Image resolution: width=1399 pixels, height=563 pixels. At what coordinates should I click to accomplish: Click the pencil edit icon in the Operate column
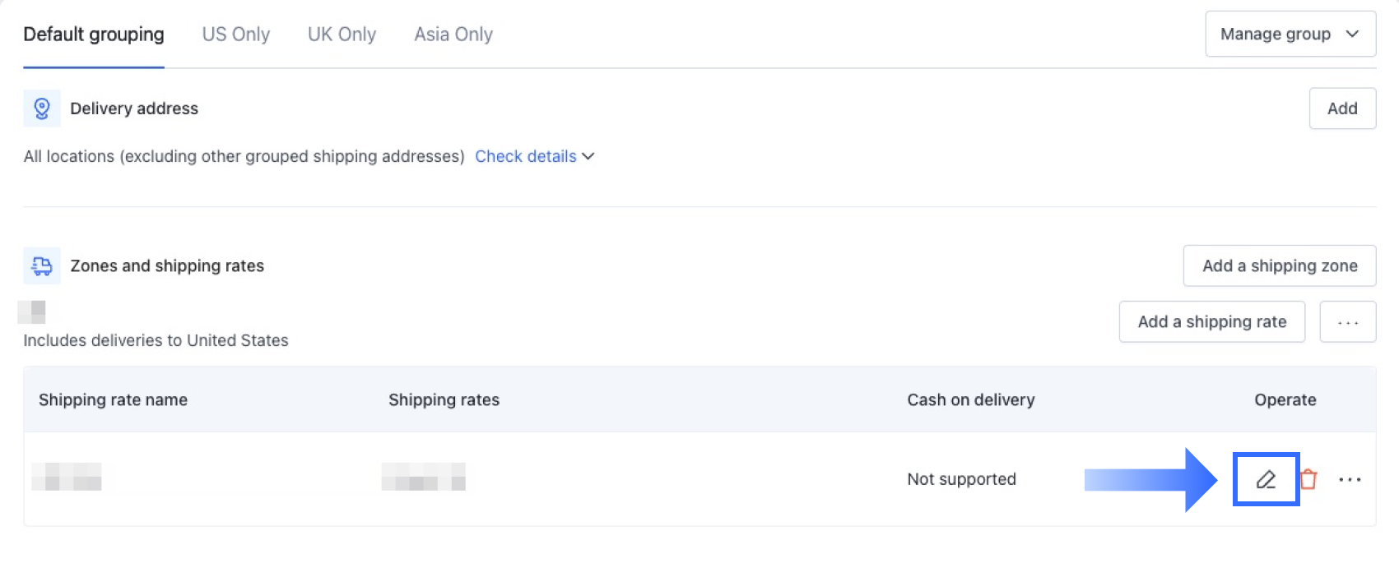tap(1266, 479)
